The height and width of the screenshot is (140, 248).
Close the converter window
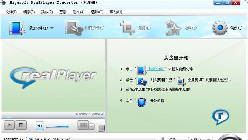click(236, 3)
